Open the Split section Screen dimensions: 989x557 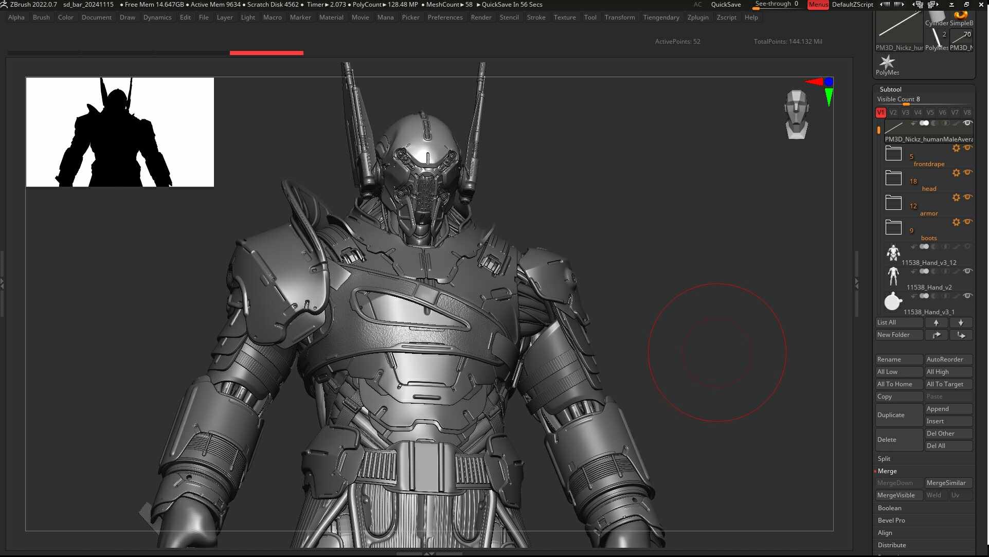pos(884,459)
